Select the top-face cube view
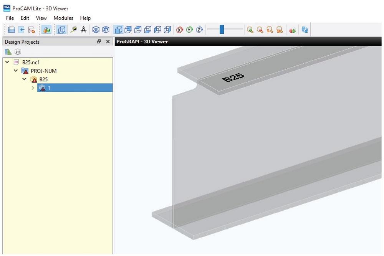The height and width of the screenshot is (256, 384). tap(138, 30)
